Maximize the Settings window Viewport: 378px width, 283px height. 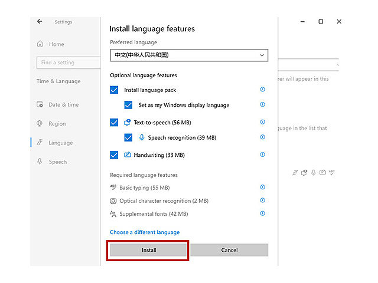321,22
